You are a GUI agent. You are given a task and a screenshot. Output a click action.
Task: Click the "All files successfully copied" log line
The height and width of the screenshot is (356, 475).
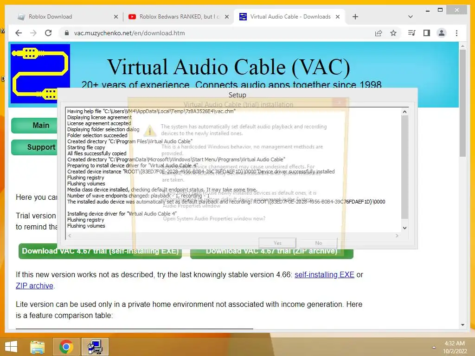point(96,153)
